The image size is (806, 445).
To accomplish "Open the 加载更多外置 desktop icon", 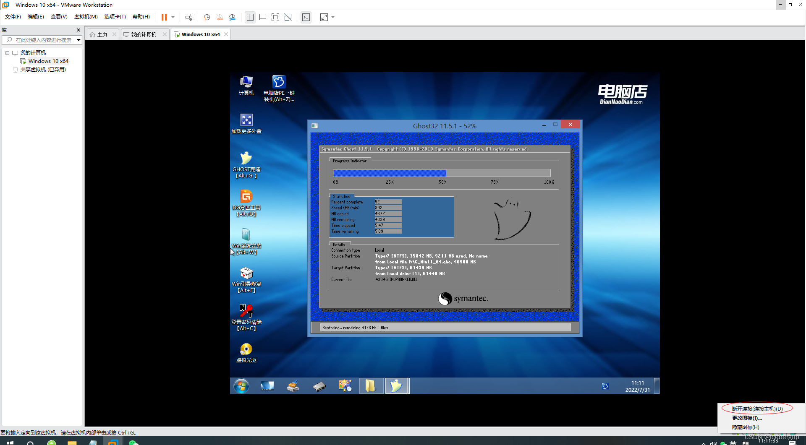I will 246,124.
